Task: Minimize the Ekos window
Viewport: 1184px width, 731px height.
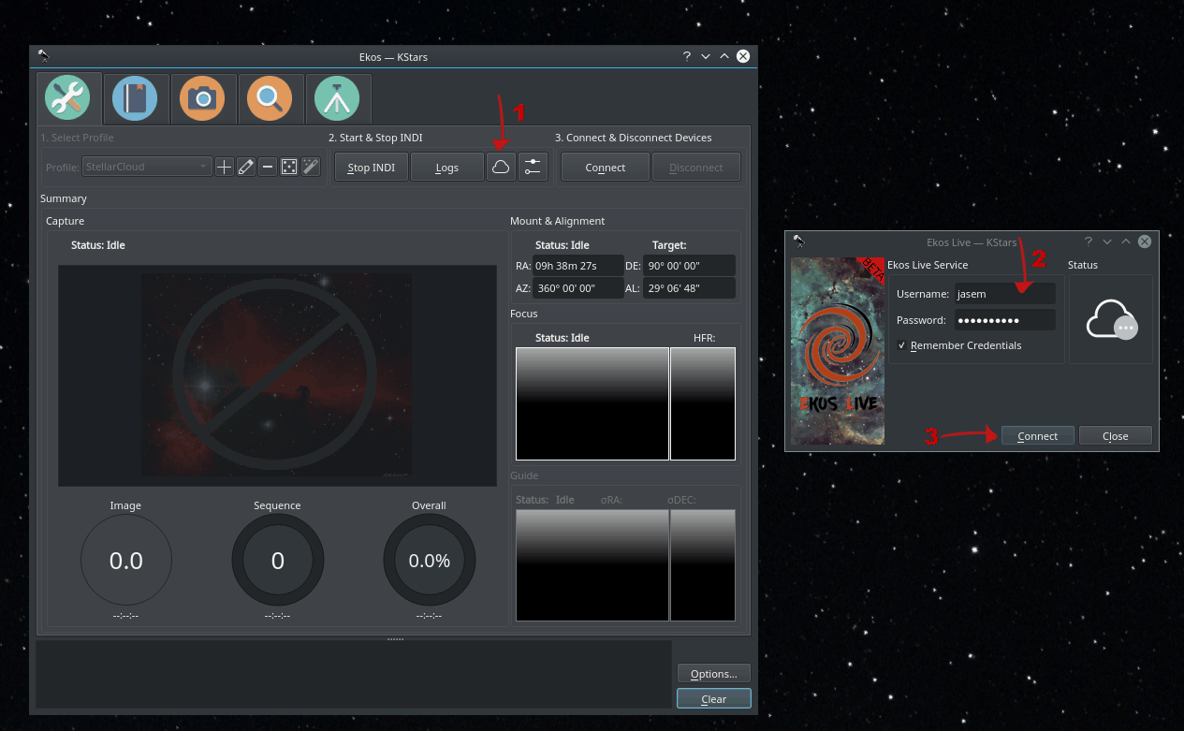Action: [x=706, y=56]
